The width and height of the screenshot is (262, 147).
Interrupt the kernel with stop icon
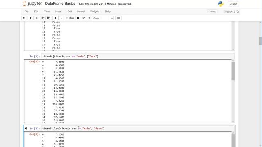coord(78,18)
